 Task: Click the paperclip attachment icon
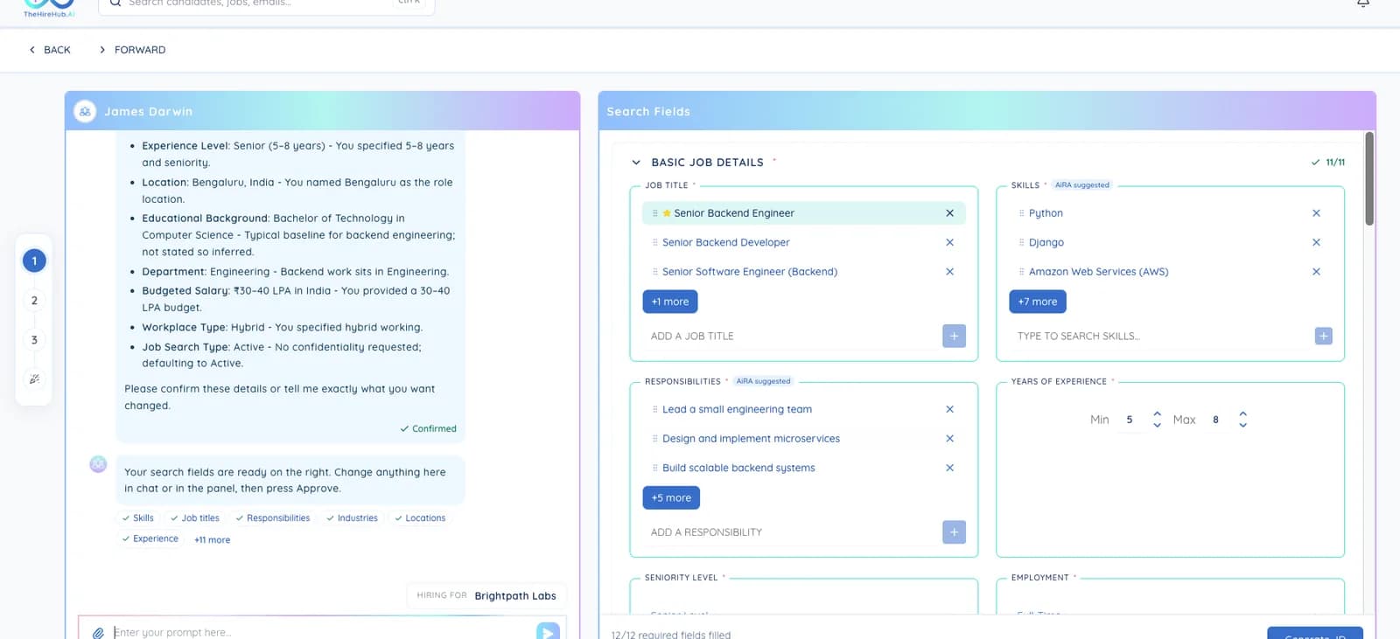(x=99, y=633)
